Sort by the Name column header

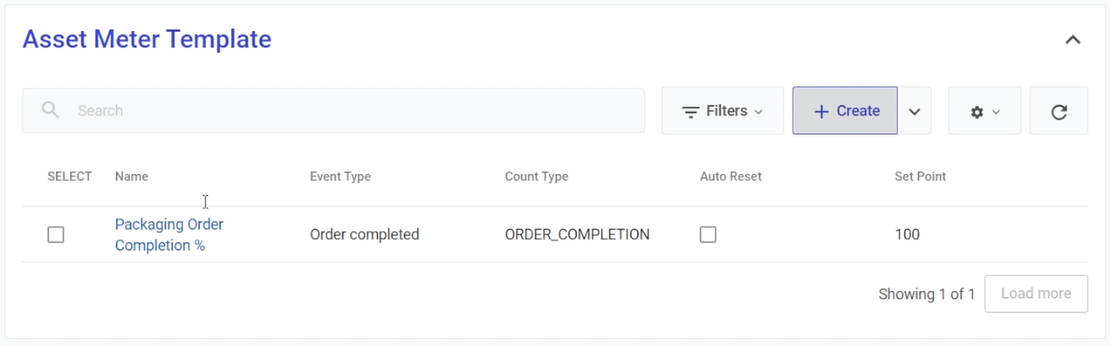[x=132, y=176]
